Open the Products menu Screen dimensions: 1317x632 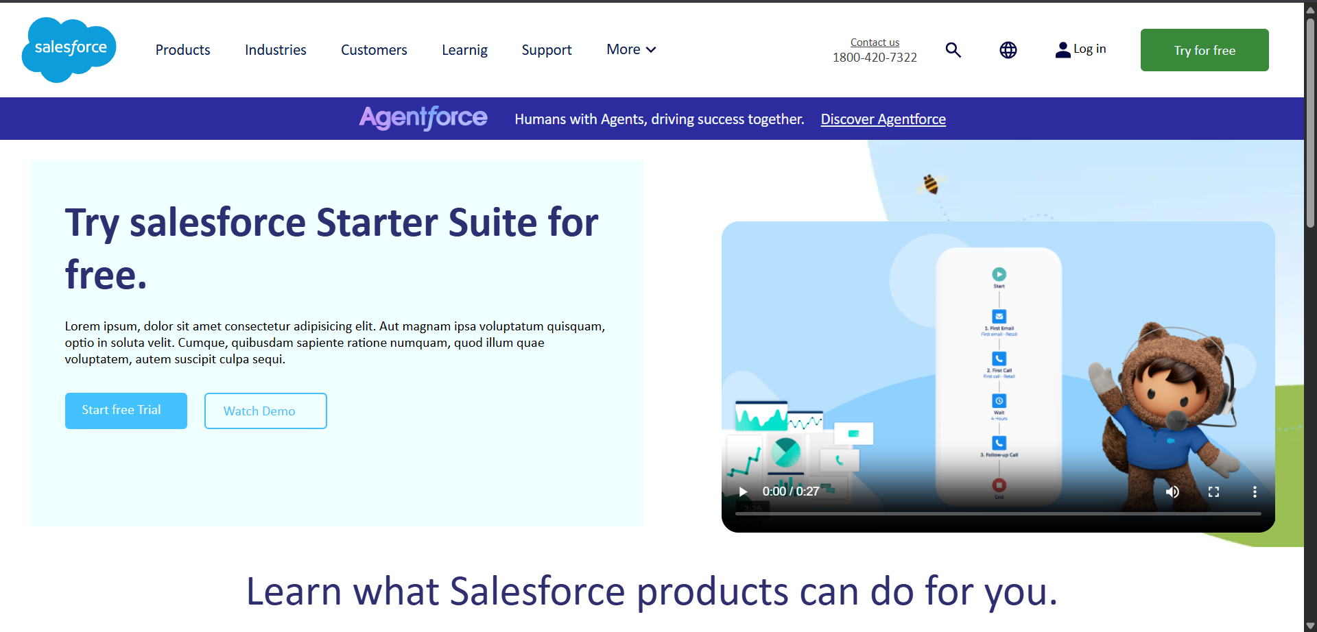pyautogui.click(x=182, y=50)
